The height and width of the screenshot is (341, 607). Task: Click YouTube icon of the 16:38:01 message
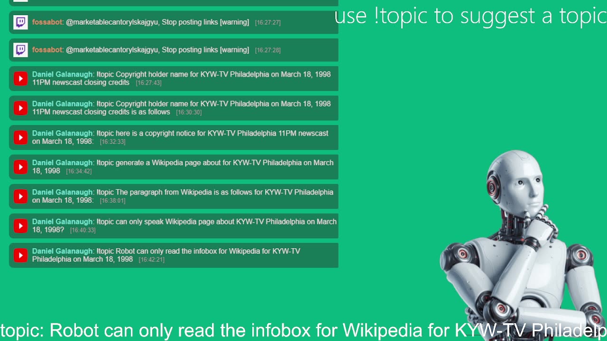pyautogui.click(x=20, y=196)
